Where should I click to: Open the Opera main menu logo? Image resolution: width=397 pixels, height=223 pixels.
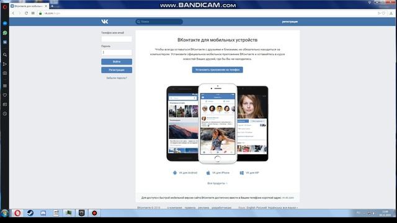(x=4, y=7)
